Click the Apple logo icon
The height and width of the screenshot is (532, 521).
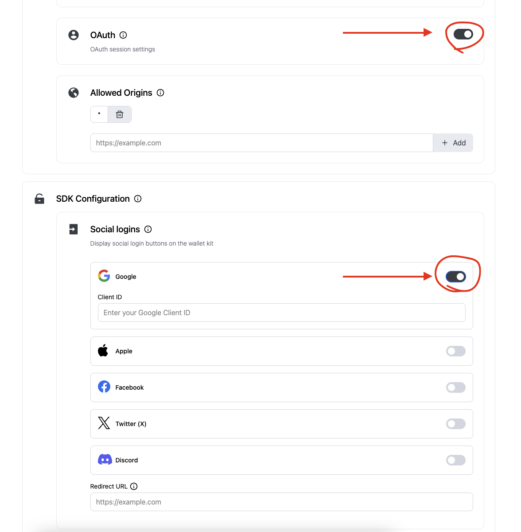[x=103, y=350]
